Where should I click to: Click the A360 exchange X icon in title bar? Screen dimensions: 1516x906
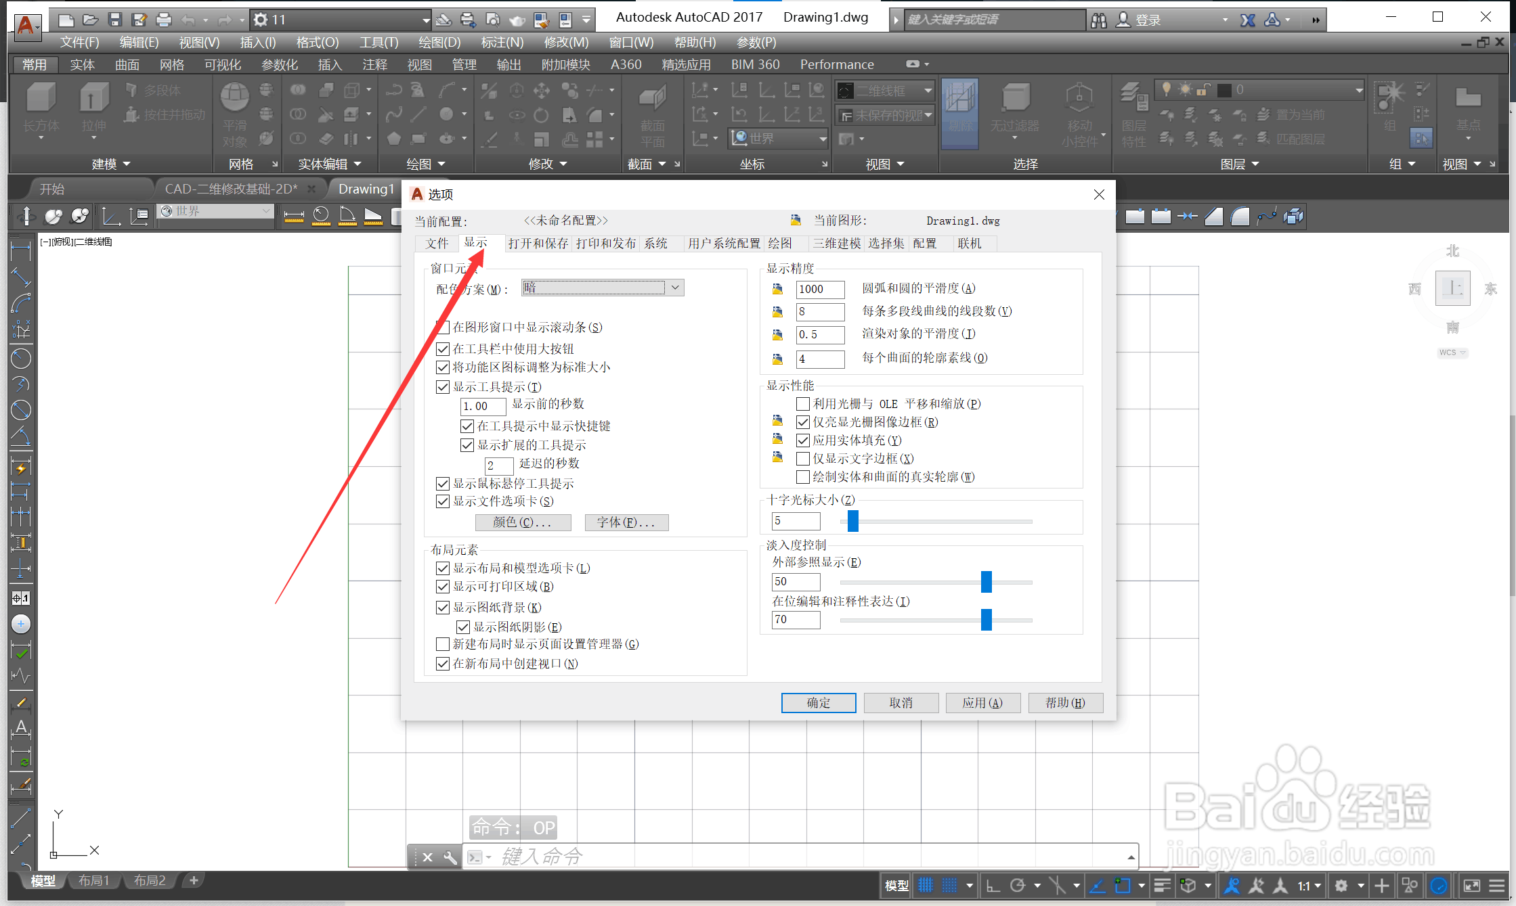[1247, 20]
